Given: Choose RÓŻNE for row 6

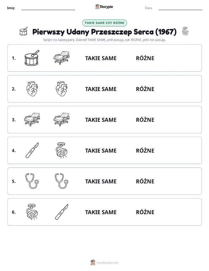Looking at the screenshot, I should tap(145, 212).
